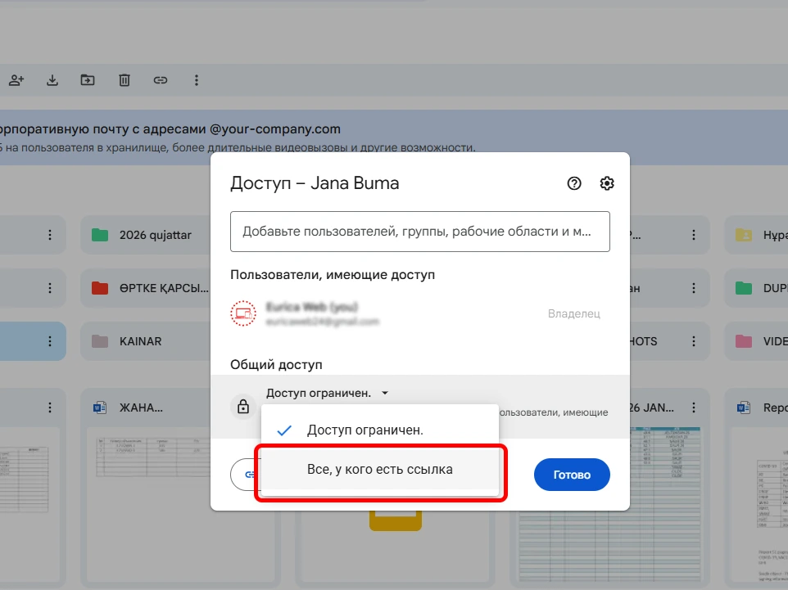788x590 pixels.
Task: Open the KAINAR folder name
Action: (140, 341)
